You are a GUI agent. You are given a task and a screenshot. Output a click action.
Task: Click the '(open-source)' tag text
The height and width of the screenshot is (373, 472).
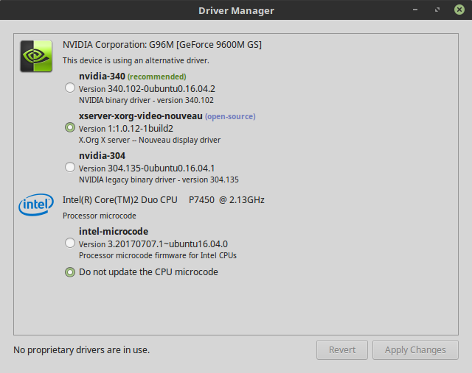point(230,116)
